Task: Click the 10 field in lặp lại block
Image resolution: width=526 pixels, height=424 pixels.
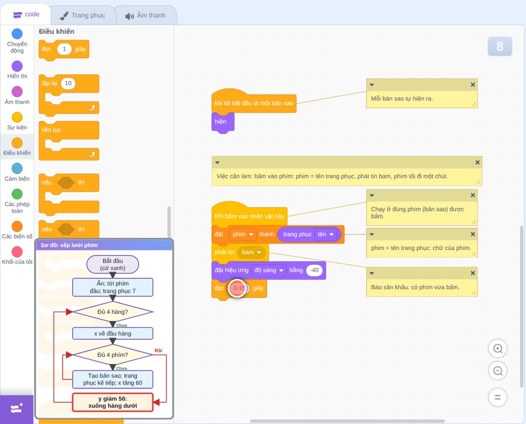Action: (x=68, y=83)
